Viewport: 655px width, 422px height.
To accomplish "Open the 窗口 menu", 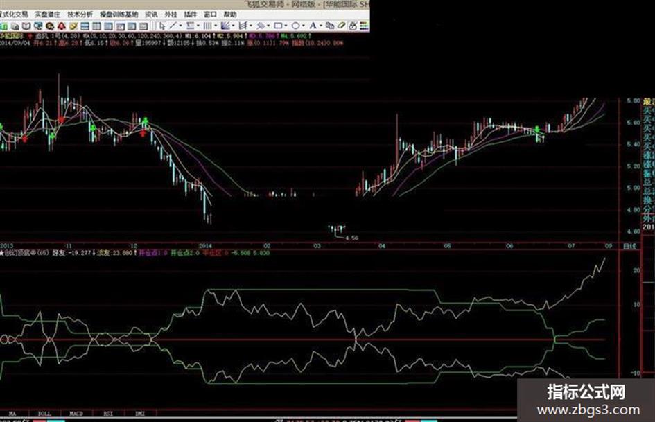I will tap(210, 15).
